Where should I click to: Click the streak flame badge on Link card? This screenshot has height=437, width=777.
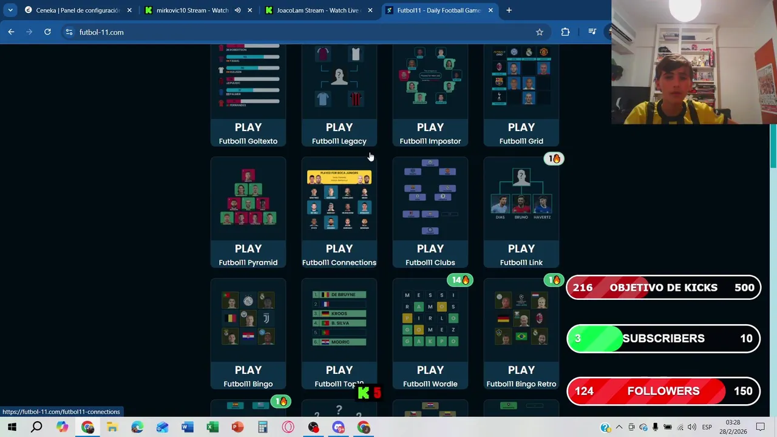pyautogui.click(x=554, y=159)
